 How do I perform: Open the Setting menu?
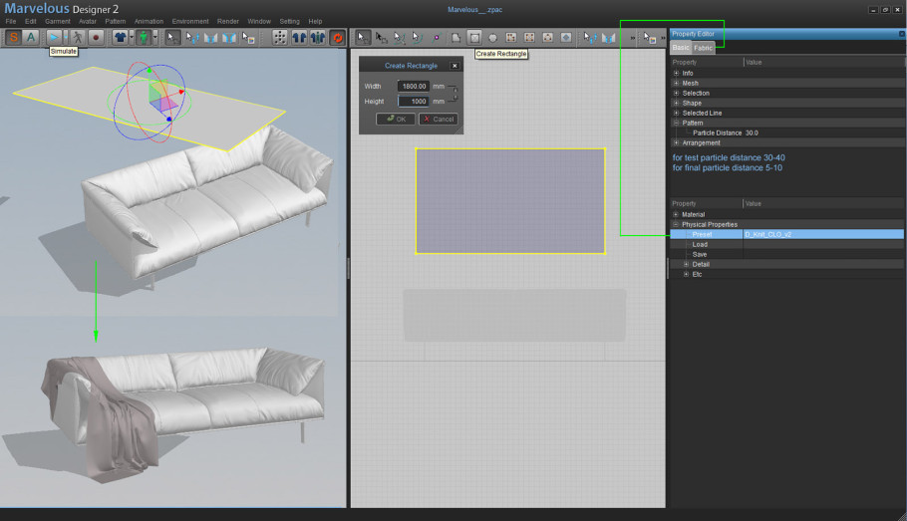[x=289, y=21]
